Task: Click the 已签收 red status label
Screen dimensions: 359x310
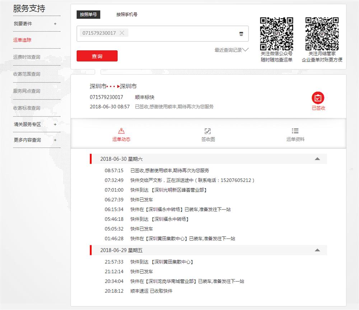Action: pos(318,108)
